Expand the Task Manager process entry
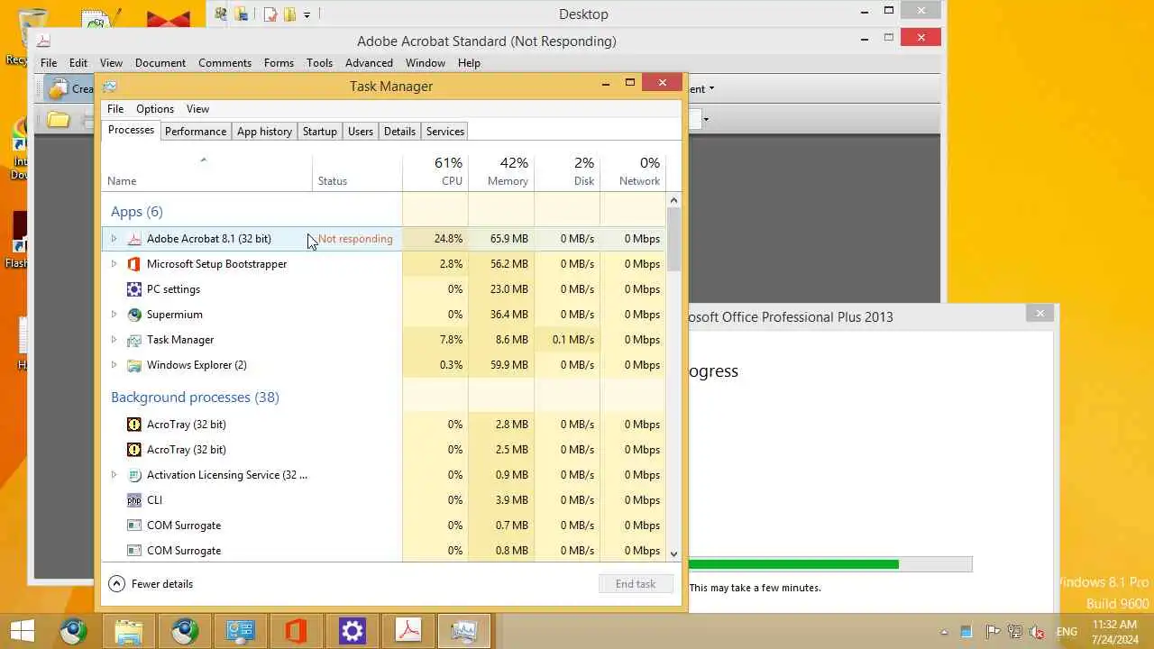 pyautogui.click(x=114, y=340)
